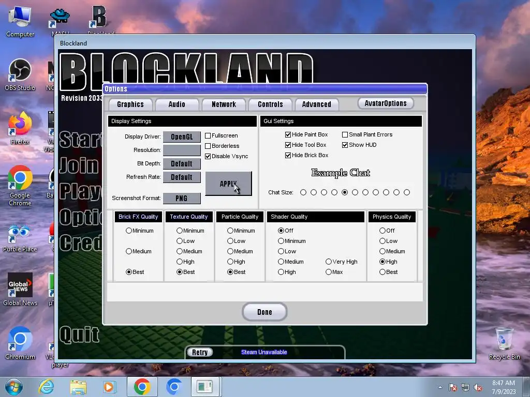This screenshot has width=530, height=397.
Task: Open the empty Resolution dropdown
Action: (182, 150)
